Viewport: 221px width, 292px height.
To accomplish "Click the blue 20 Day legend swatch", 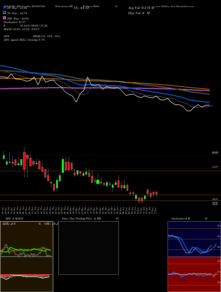I will pos(5,8).
